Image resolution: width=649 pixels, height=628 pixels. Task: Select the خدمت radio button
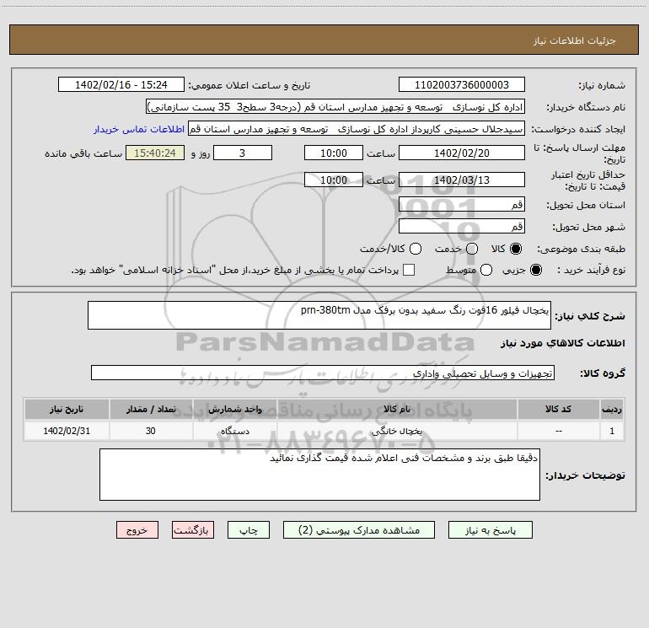pyautogui.click(x=472, y=249)
